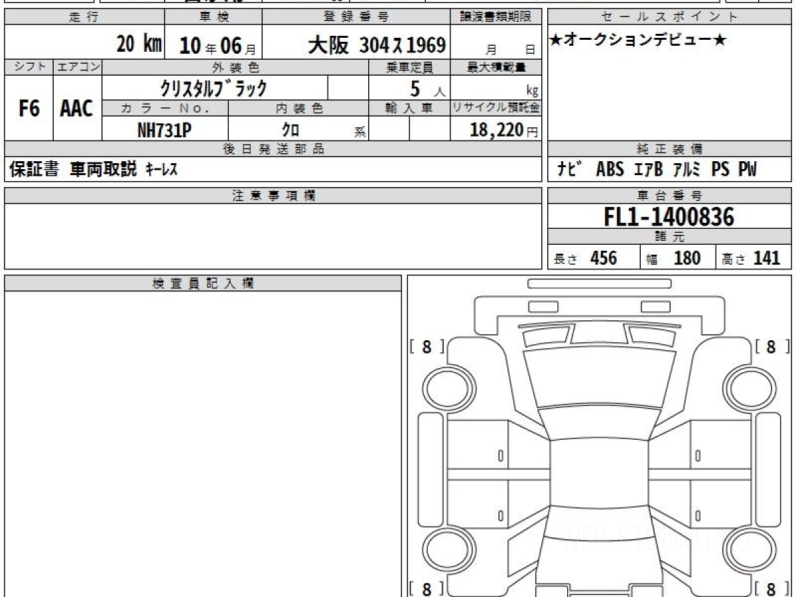Viewport: 796px width, 597px height.
Task: Click the 検査員記入欄 header
Action: [203, 283]
